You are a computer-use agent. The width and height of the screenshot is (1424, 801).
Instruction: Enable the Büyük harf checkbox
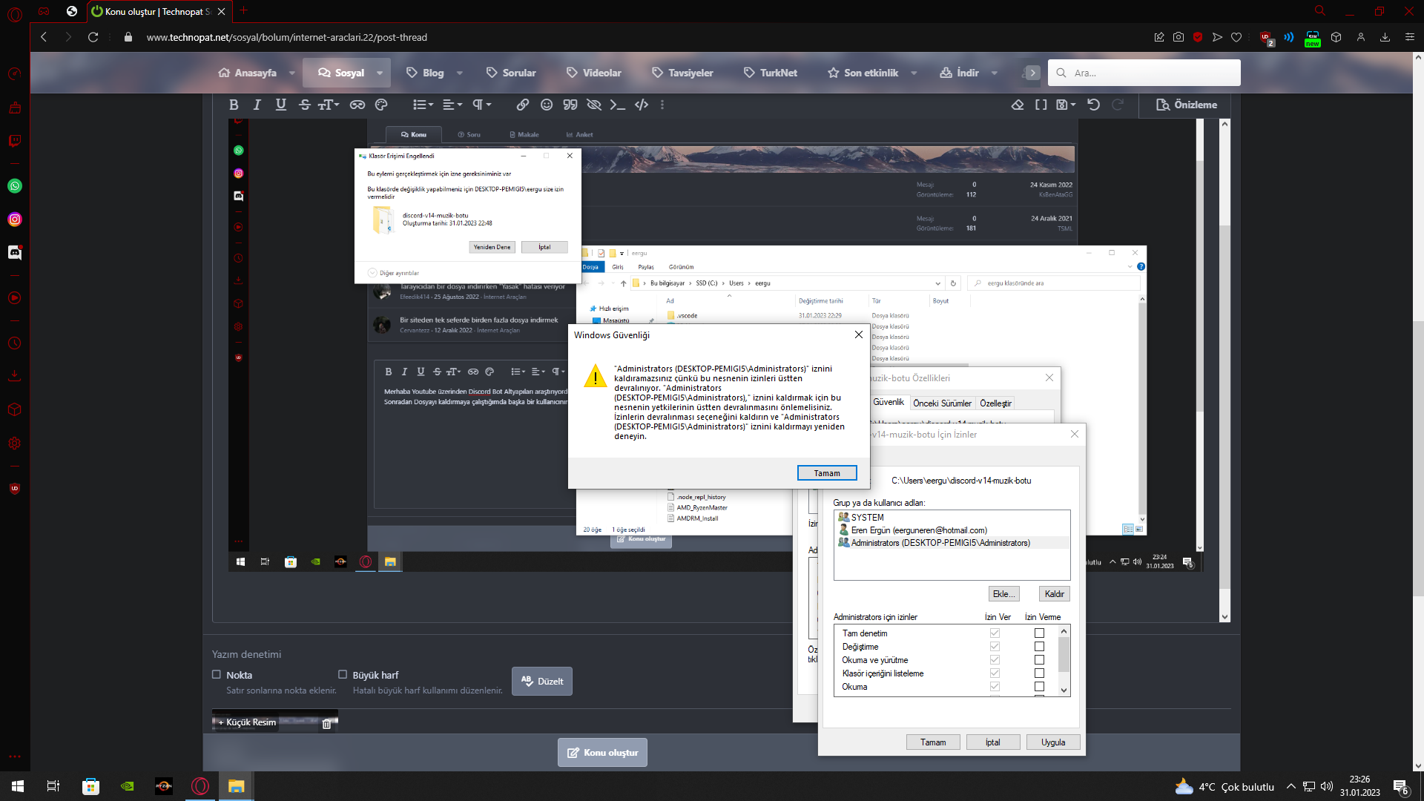pos(343,674)
